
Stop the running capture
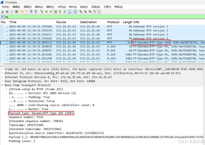coord(7,12)
